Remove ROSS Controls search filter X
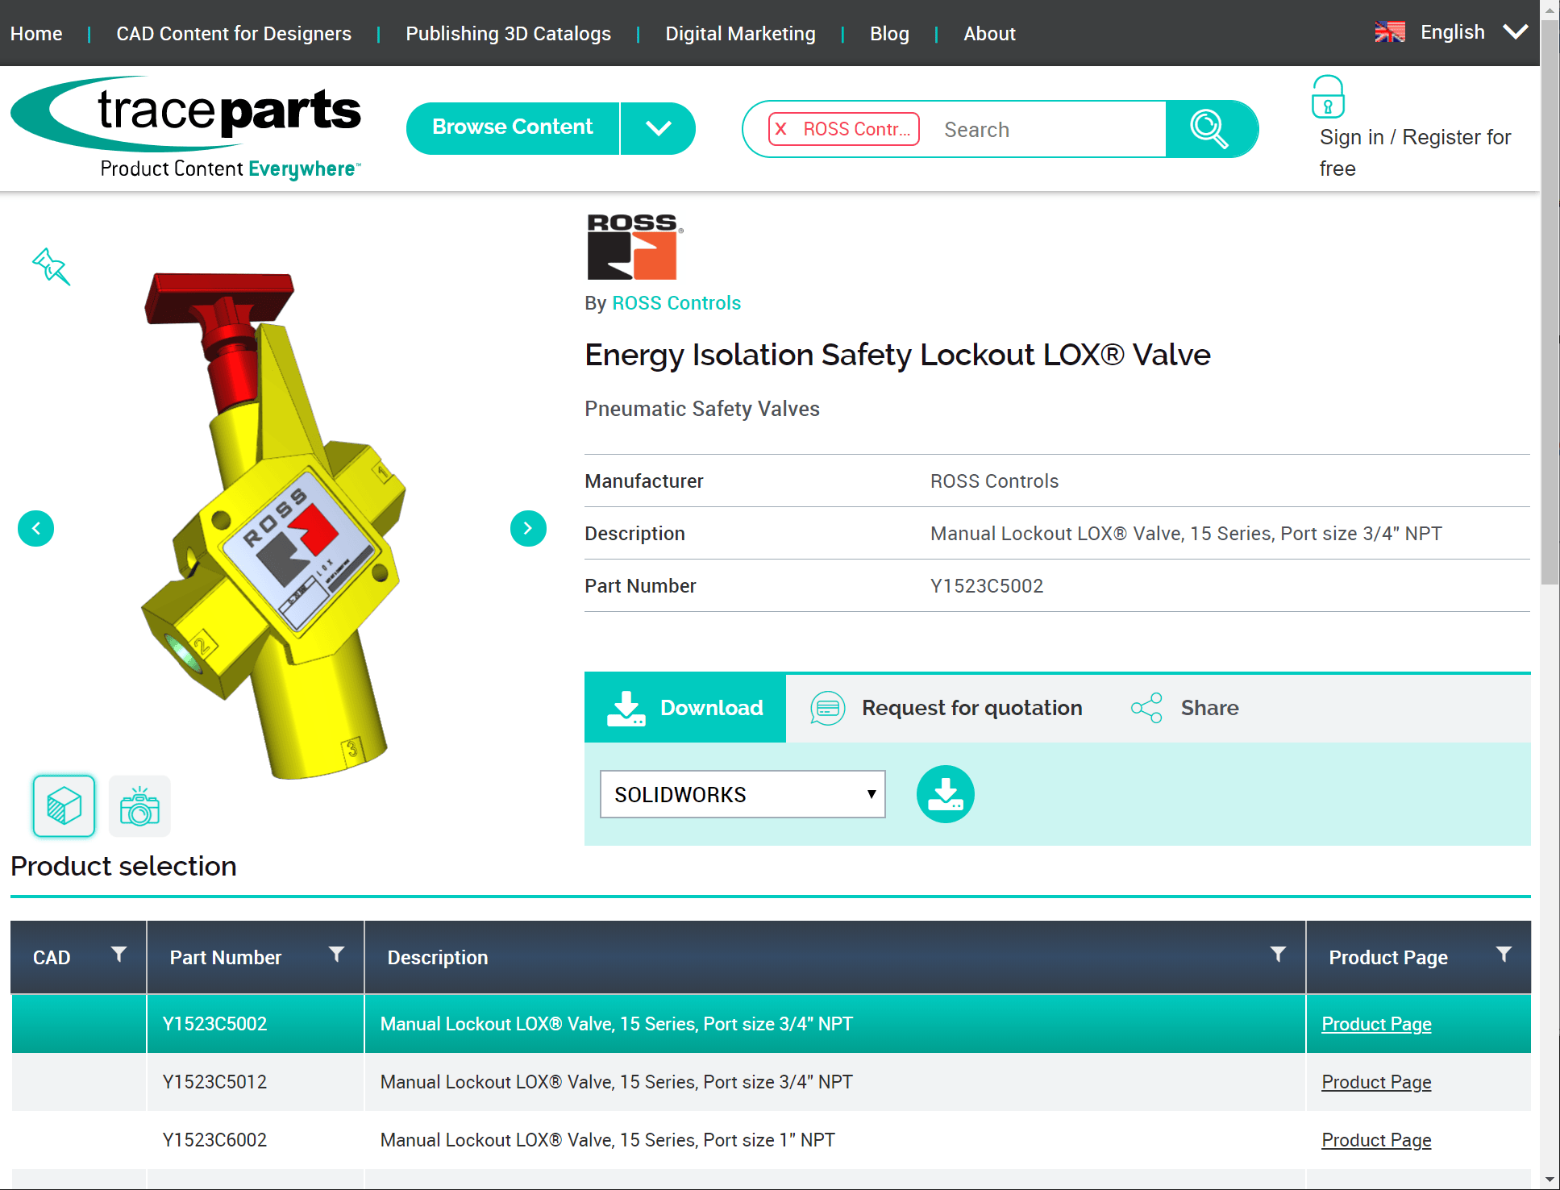 (780, 129)
